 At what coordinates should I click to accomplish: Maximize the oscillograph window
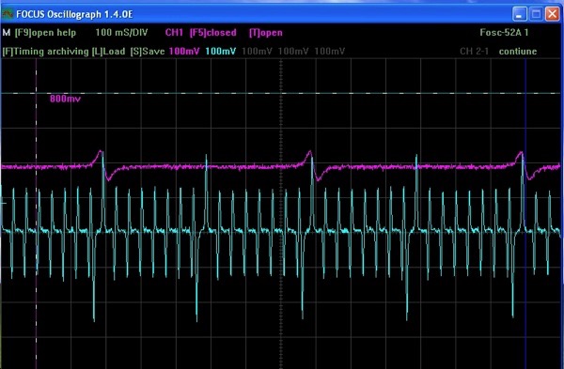pos(536,14)
